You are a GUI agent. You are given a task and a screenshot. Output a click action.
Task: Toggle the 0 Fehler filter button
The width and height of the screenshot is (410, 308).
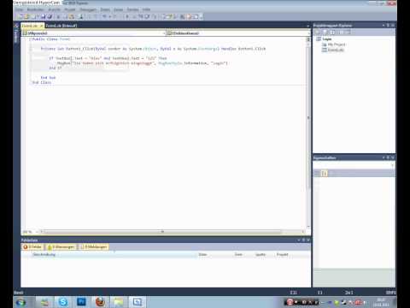(32, 246)
